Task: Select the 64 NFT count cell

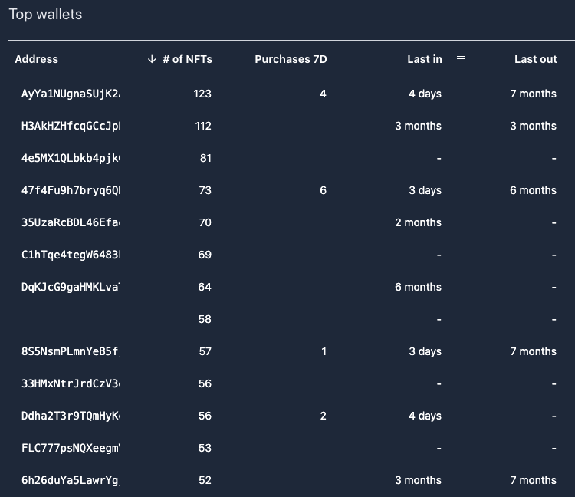Action: [205, 287]
